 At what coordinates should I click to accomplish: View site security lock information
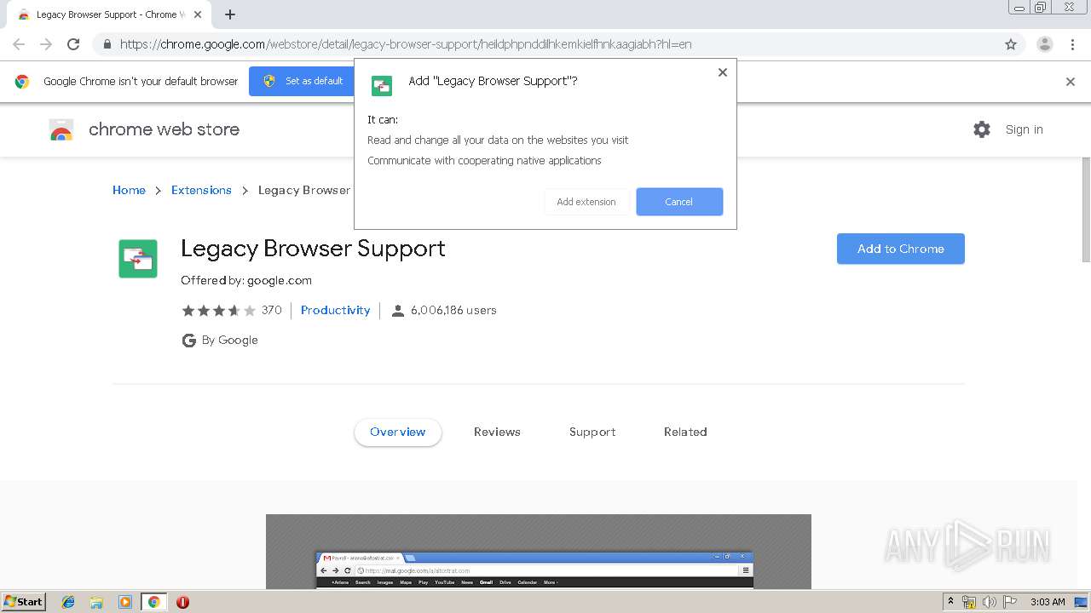(107, 44)
